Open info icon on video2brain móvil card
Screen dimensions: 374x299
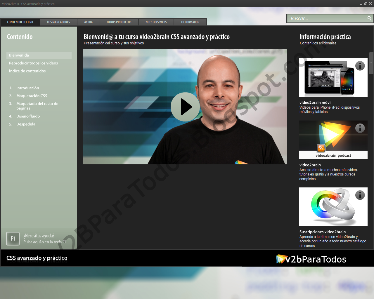pyautogui.click(x=360, y=66)
